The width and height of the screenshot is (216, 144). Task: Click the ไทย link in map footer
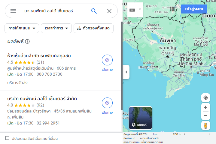(155, 134)
